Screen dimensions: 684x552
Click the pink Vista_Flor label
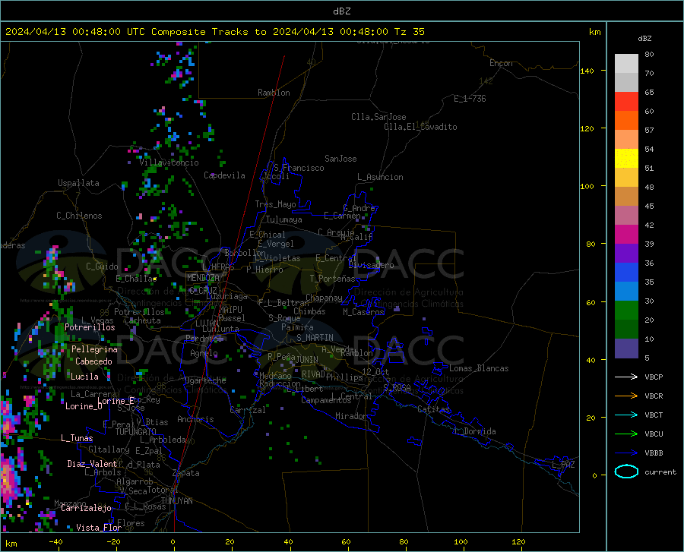99,528
